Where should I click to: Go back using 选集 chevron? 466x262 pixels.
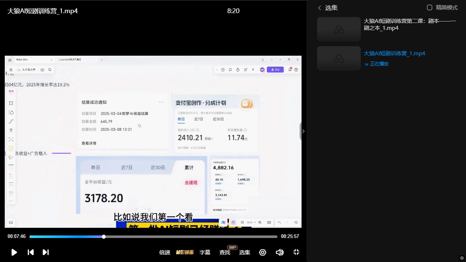pos(320,8)
